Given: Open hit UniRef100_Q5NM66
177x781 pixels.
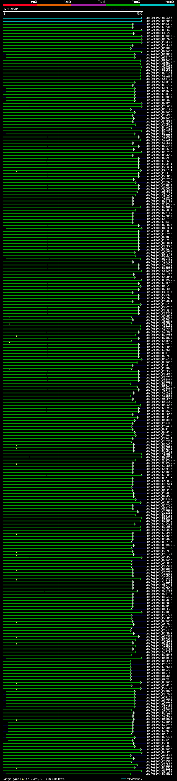Looking at the screenshot, I should tap(159, 316).
